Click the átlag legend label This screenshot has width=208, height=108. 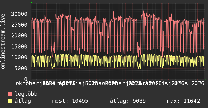pos(23,101)
